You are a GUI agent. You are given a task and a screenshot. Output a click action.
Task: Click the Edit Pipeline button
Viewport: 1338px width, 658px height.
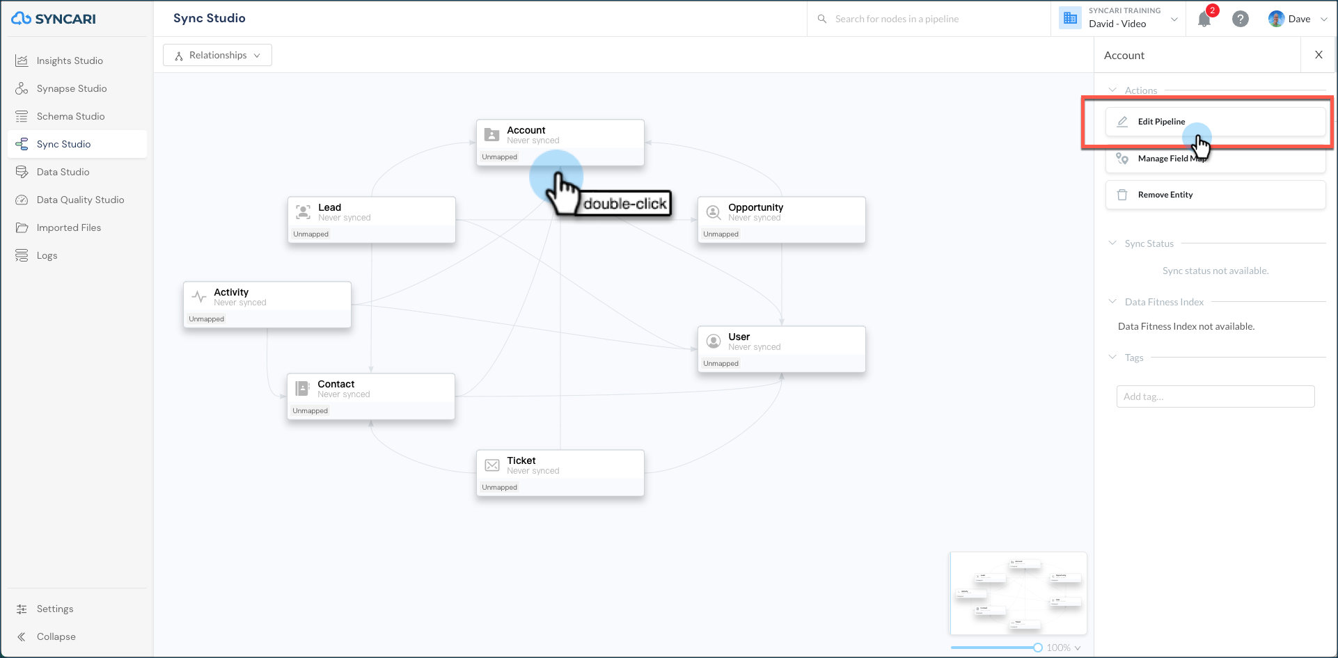1215,121
